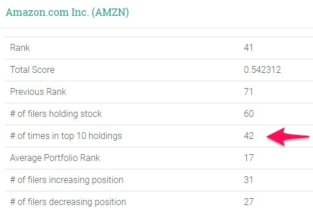Select the Total Score label

click(x=32, y=70)
